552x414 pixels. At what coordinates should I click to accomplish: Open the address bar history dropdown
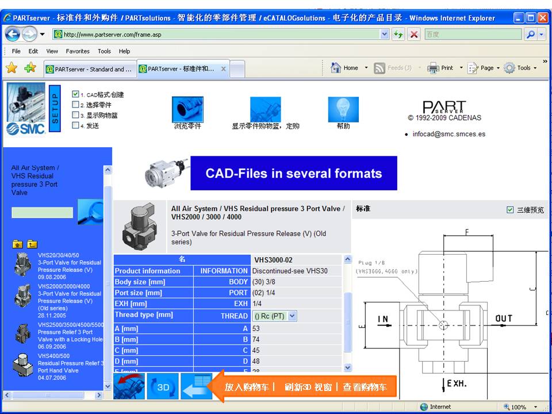click(x=385, y=34)
